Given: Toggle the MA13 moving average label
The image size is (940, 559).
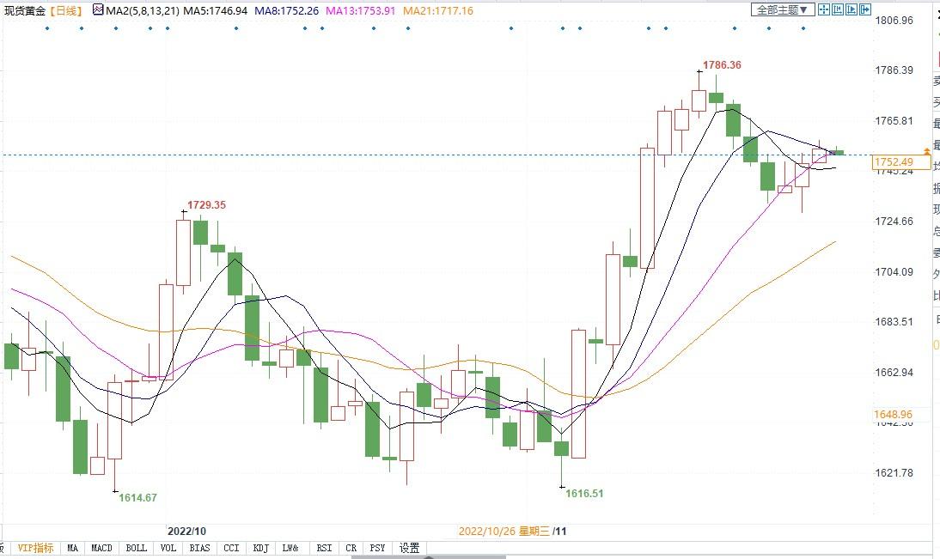Looking at the screenshot, I should [361, 11].
